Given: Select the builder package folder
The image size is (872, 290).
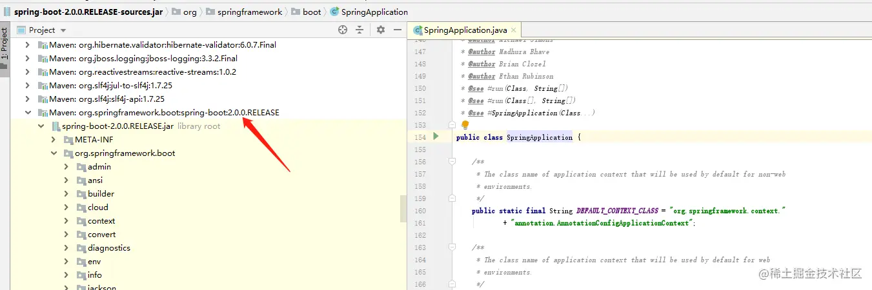Looking at the screenshot, I should point(101,194).
